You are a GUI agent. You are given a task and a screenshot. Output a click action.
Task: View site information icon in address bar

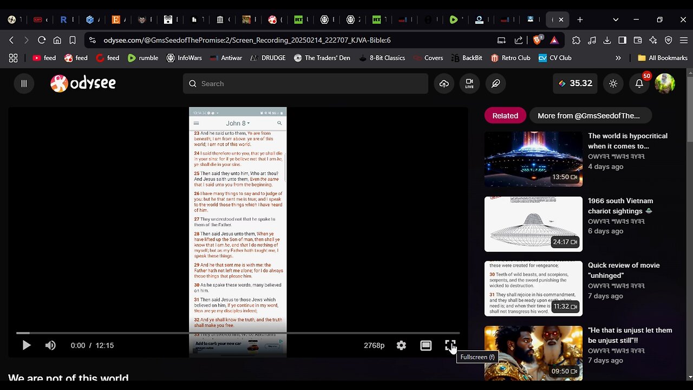(x=93, y=40)
